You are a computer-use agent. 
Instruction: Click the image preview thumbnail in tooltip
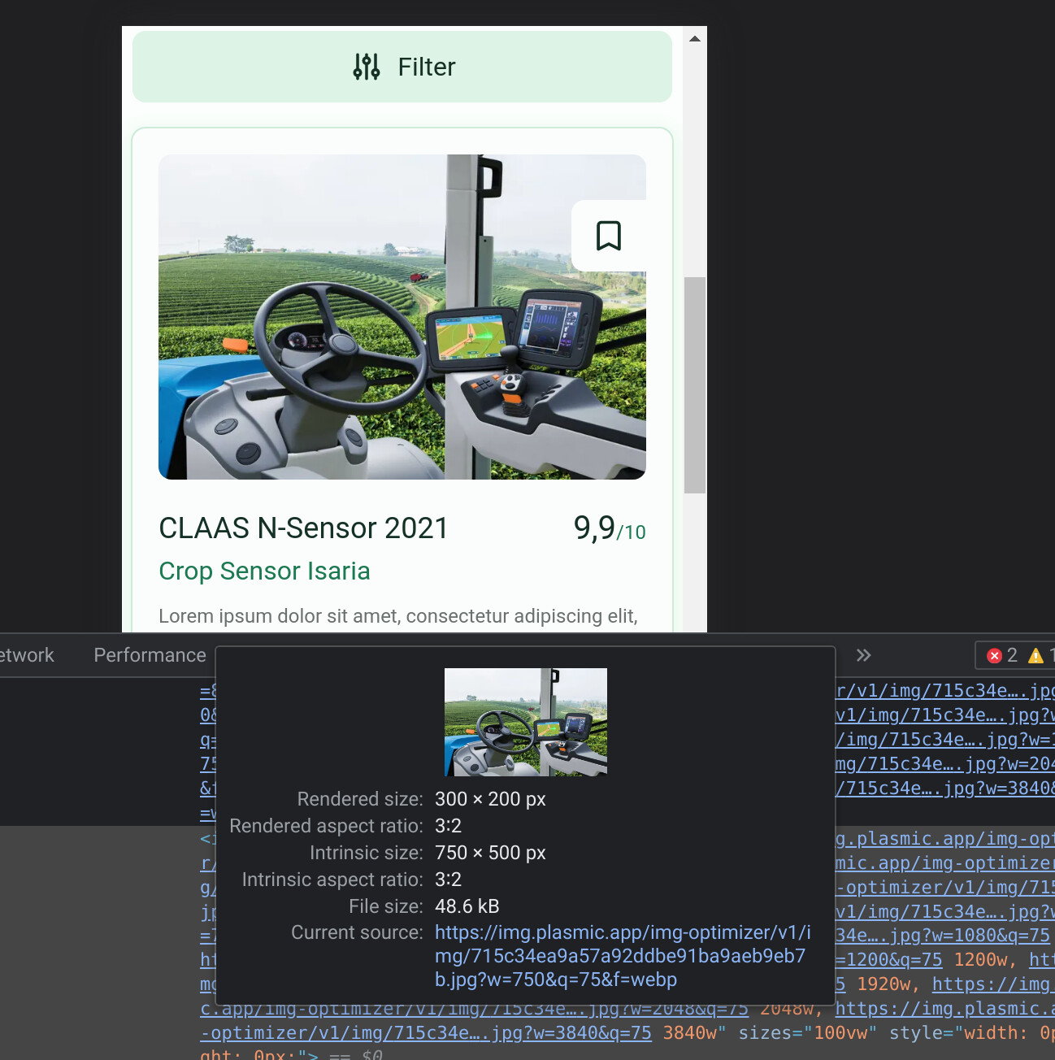coord(525,722)
